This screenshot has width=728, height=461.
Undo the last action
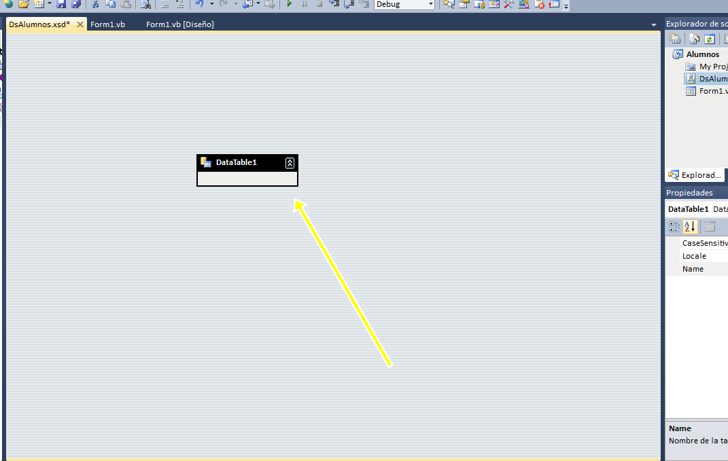(x=201, y=5)
